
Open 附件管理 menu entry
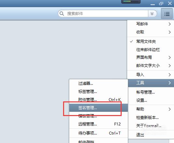click(99, 100)
